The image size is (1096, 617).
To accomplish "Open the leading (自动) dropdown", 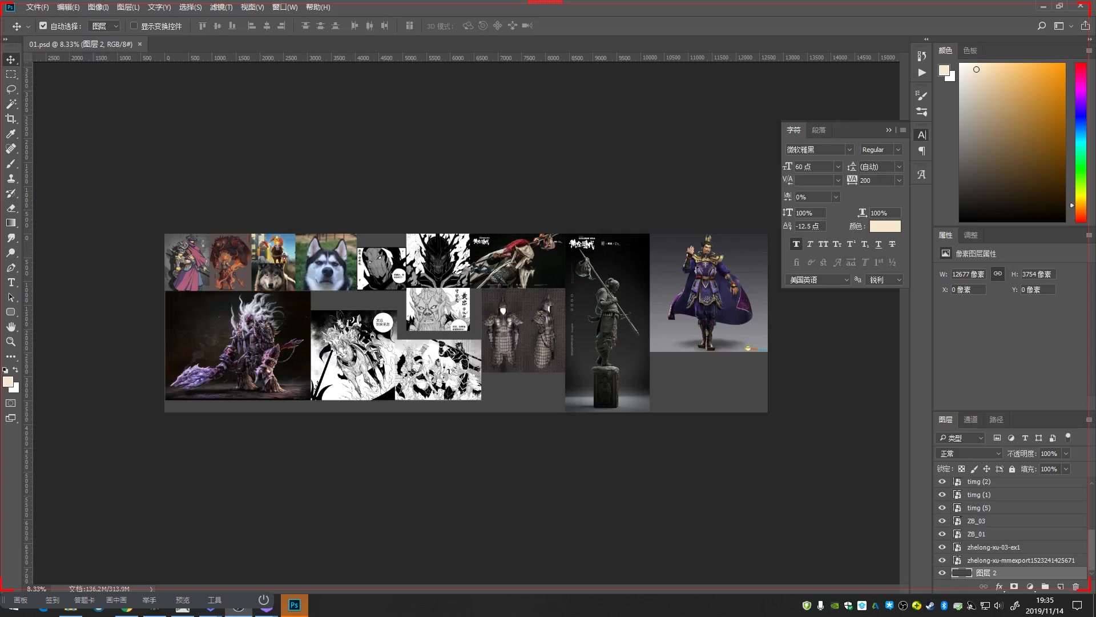I will (899, 167).
